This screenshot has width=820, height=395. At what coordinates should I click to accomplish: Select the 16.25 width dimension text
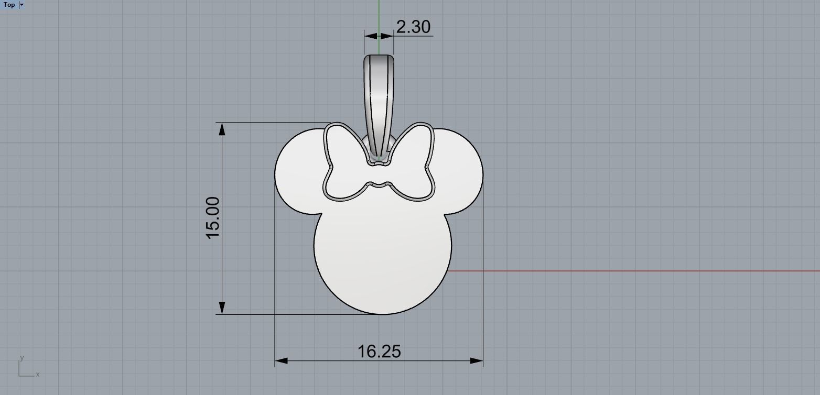tap(379, 351)
